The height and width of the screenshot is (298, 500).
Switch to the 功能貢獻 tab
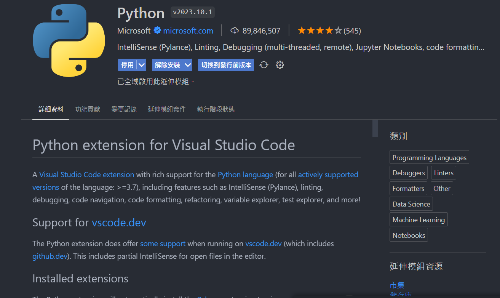(x=88, y=109)
